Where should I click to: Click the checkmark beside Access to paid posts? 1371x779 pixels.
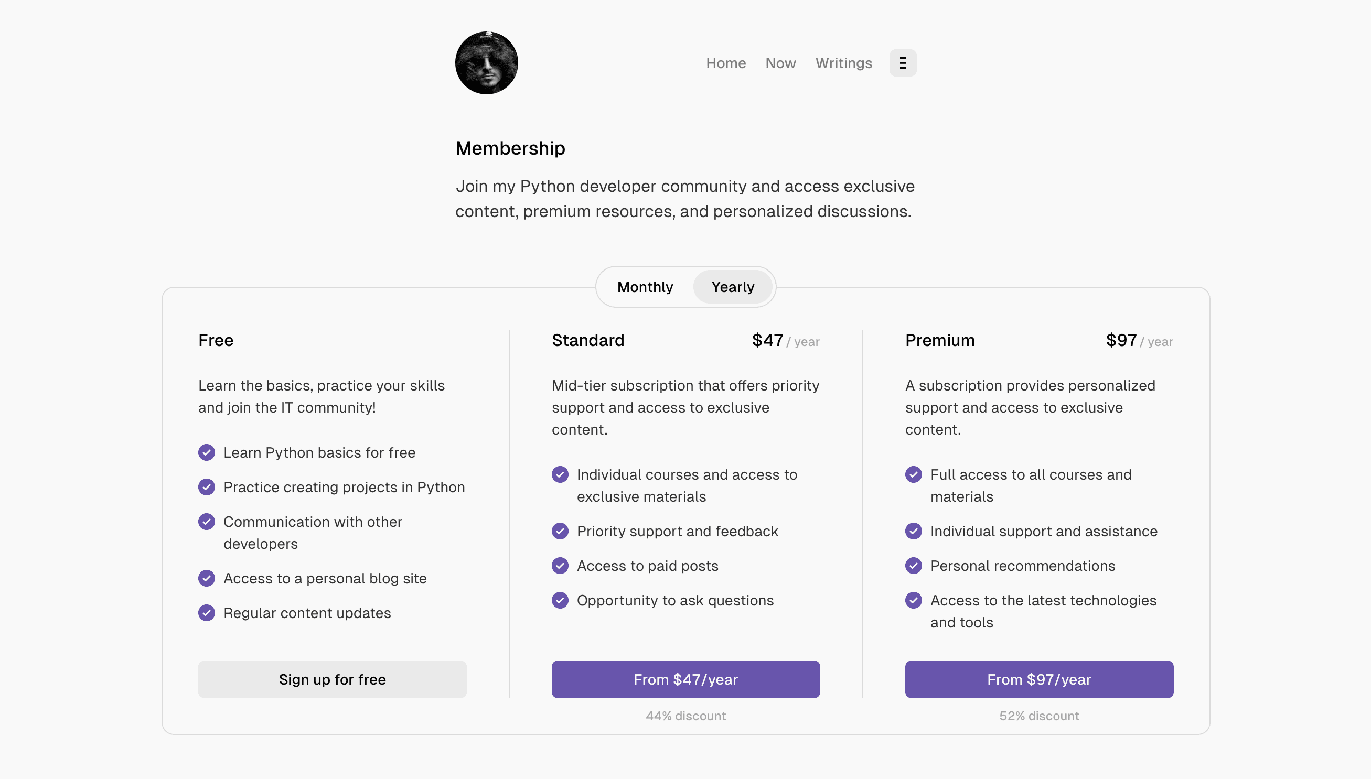coord(559,566)
